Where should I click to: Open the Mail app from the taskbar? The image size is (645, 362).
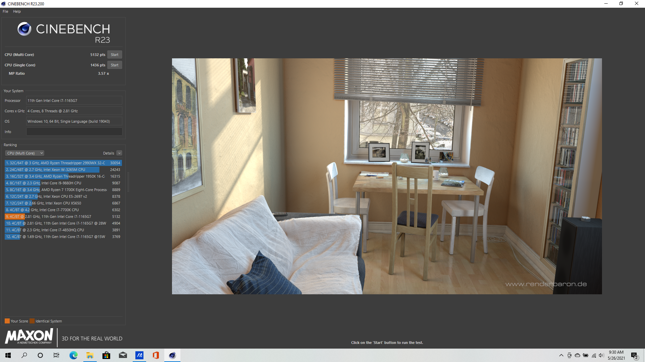tap(123, 355)
